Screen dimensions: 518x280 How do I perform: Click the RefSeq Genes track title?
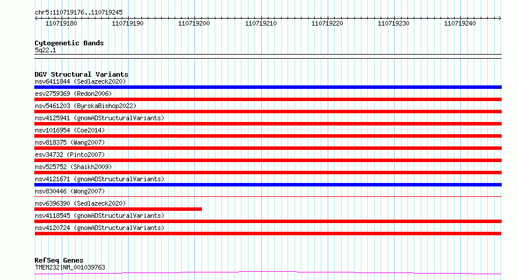59,260
